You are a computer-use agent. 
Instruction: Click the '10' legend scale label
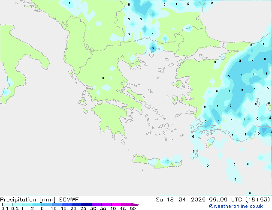[x=54, y=208]
